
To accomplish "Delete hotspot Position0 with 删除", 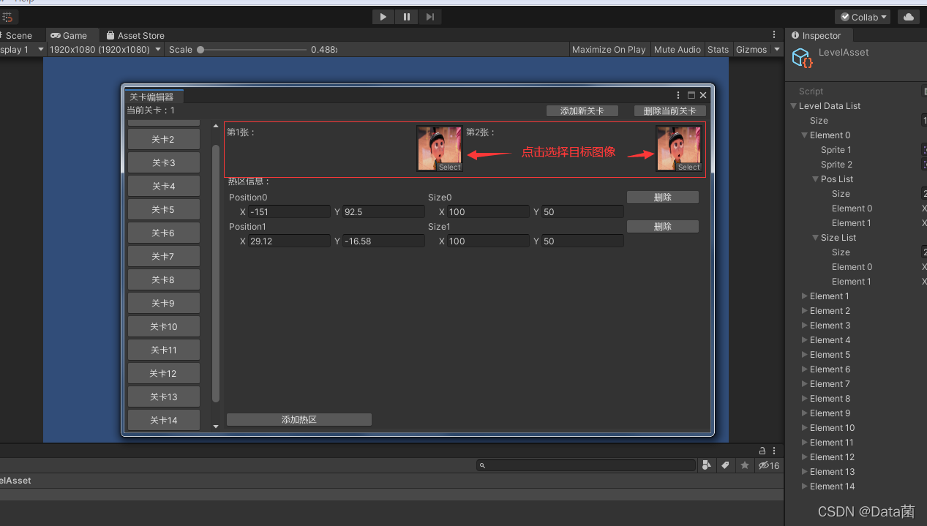I will coord(663,198).
